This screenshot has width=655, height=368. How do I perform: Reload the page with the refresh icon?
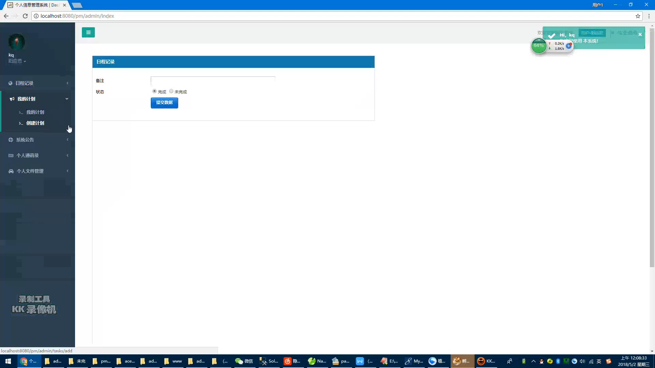[x=25, y=16]
